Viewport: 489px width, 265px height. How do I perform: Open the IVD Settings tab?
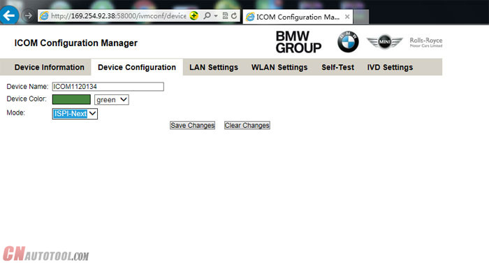point(390,67)
